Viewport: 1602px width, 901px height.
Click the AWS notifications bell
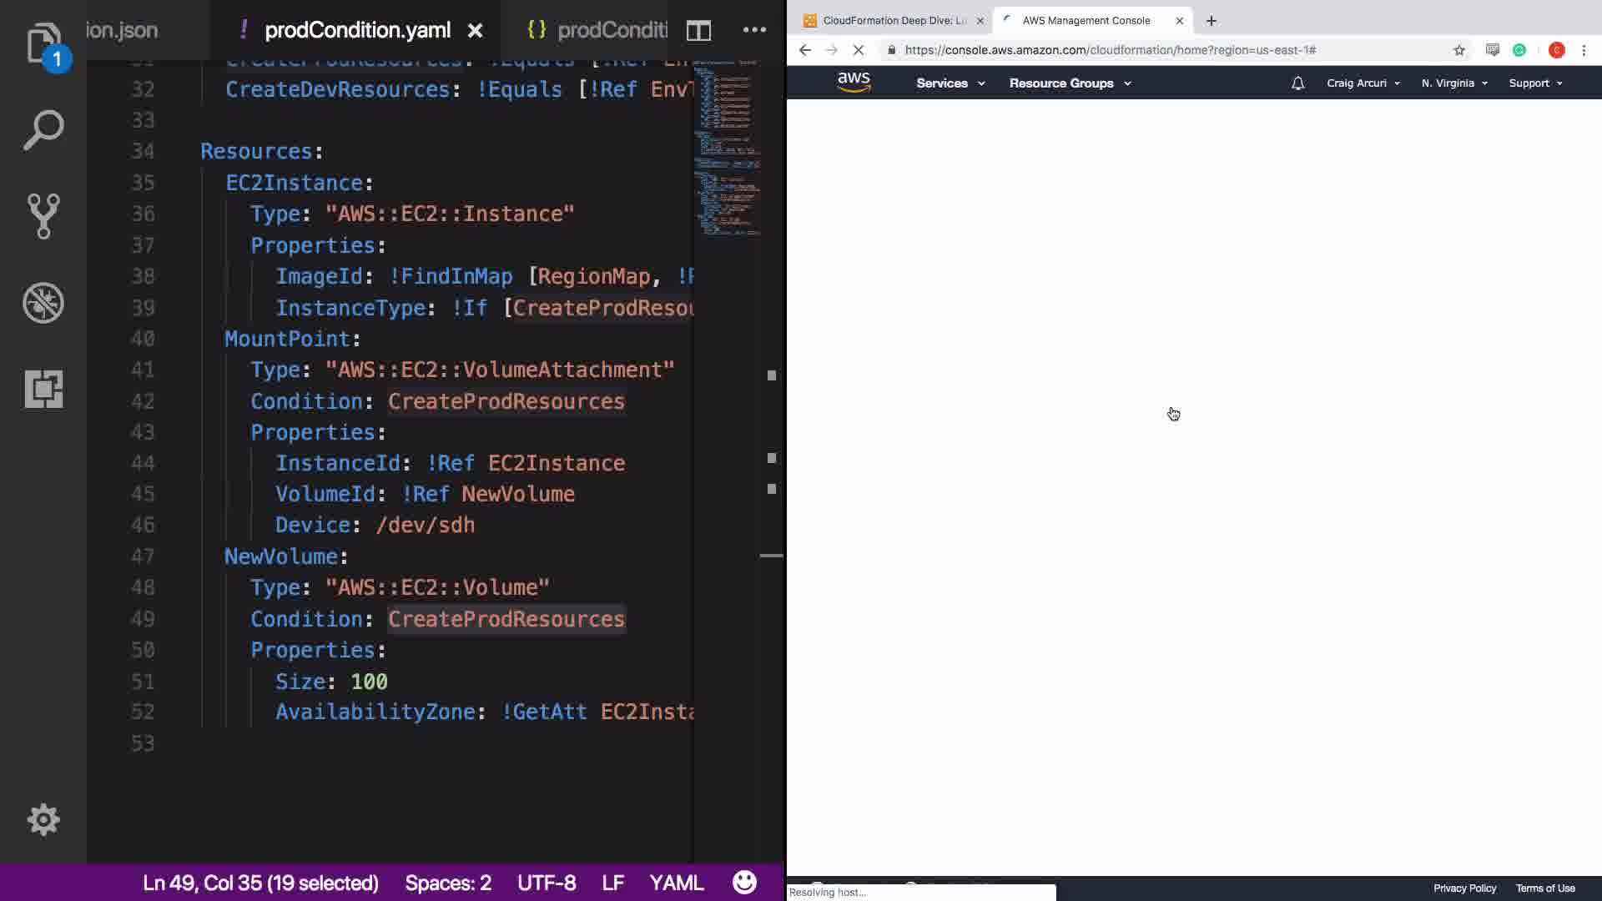click(1297, 83)
